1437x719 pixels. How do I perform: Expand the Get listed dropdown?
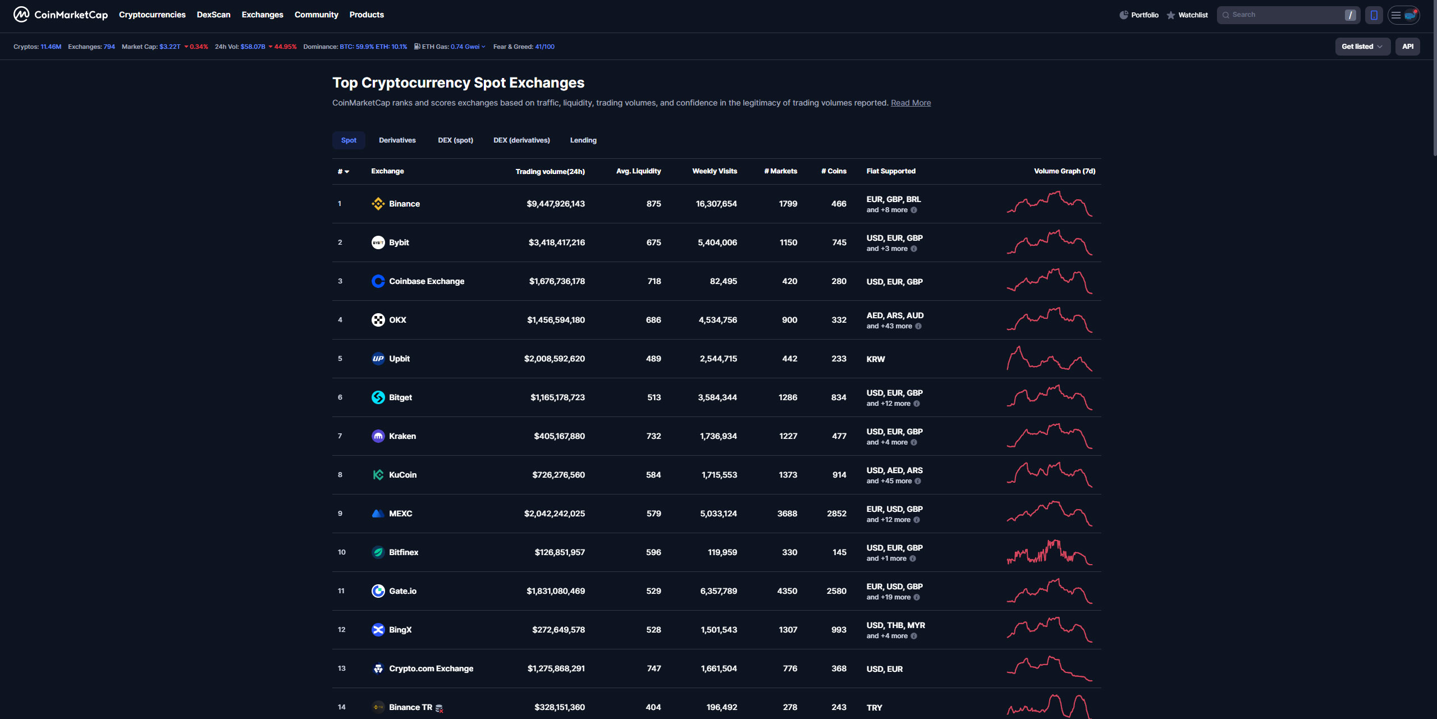(x=1362, y=47)
